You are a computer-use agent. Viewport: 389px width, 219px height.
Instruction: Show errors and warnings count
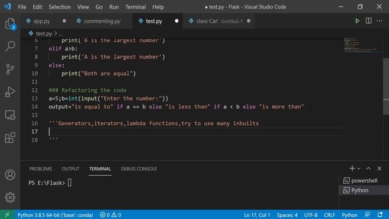pyautogui.click(x=111, y=215)
